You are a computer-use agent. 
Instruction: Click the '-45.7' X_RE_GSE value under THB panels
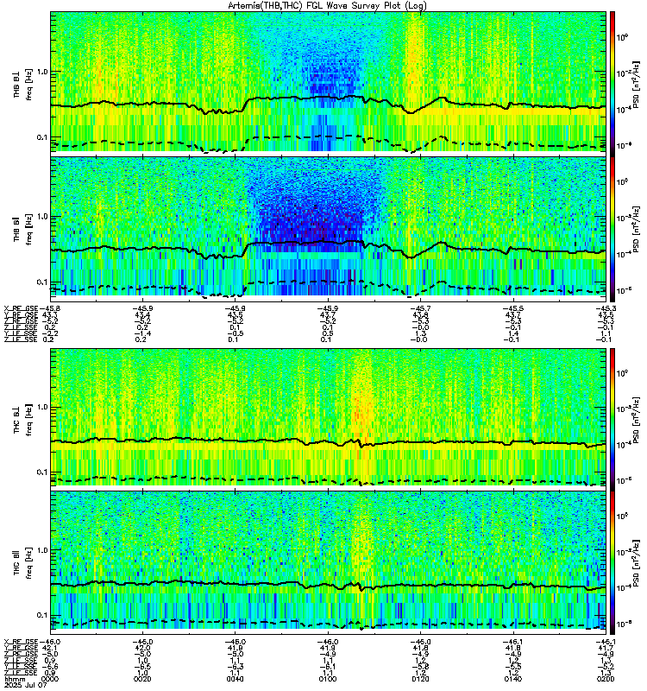(420, 308)
